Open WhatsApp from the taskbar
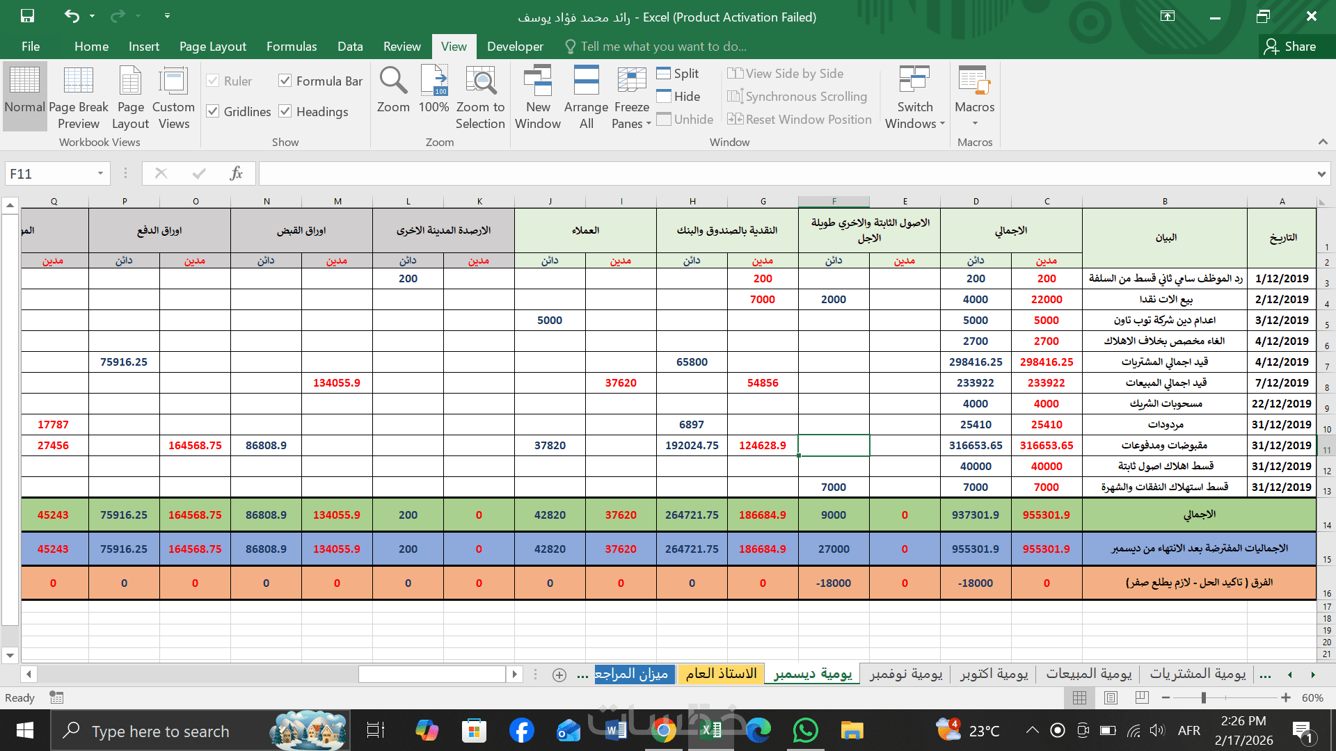Viewport: 1336px width, 751px height. coord(805,731)
